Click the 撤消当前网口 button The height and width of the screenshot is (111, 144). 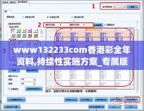click(x=32, y=71)
